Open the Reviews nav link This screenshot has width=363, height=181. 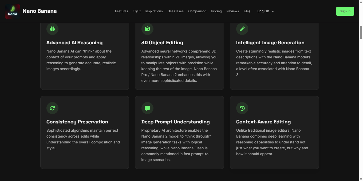pos(232,11)
